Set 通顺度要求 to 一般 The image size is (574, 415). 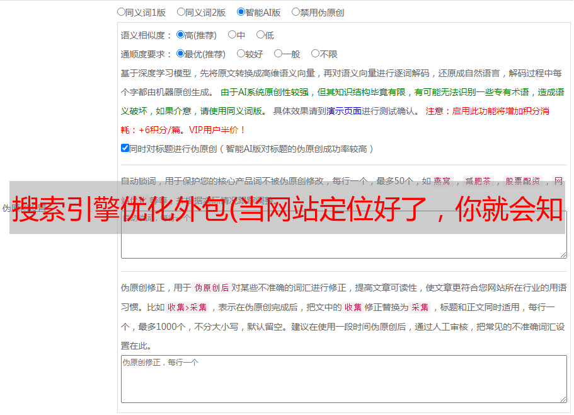pyautogui.click(x=278, y=54)
